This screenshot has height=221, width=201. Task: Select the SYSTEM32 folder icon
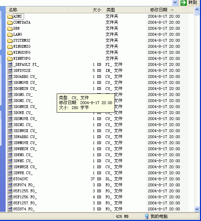point(10,40)
